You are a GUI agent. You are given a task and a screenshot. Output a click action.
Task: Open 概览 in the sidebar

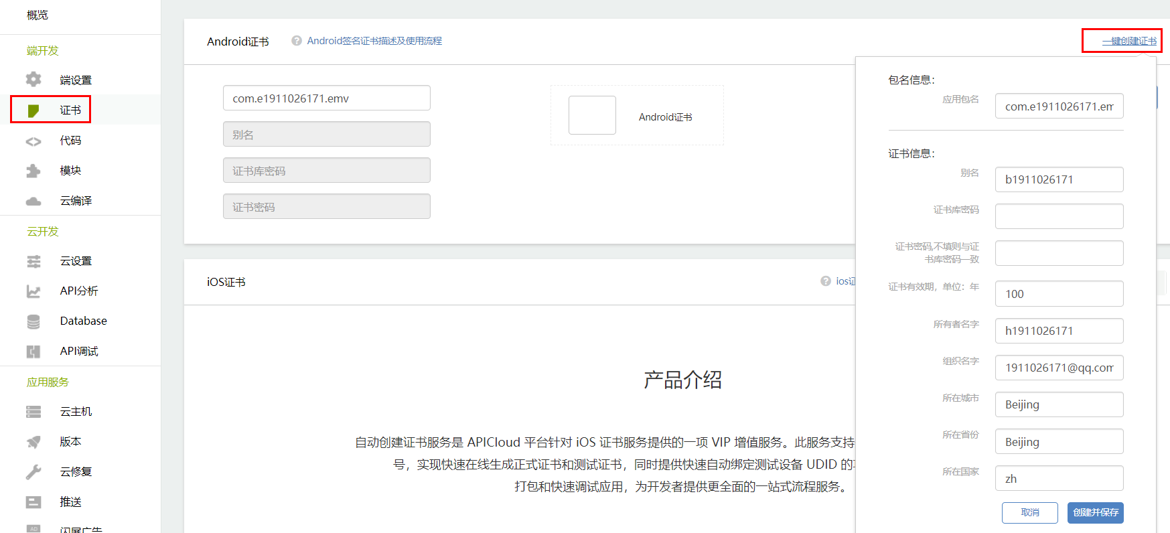[x=38, y=15]
